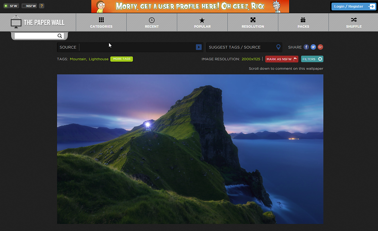
Task: Click the search magnifier icon
Action: coord(60,36)
